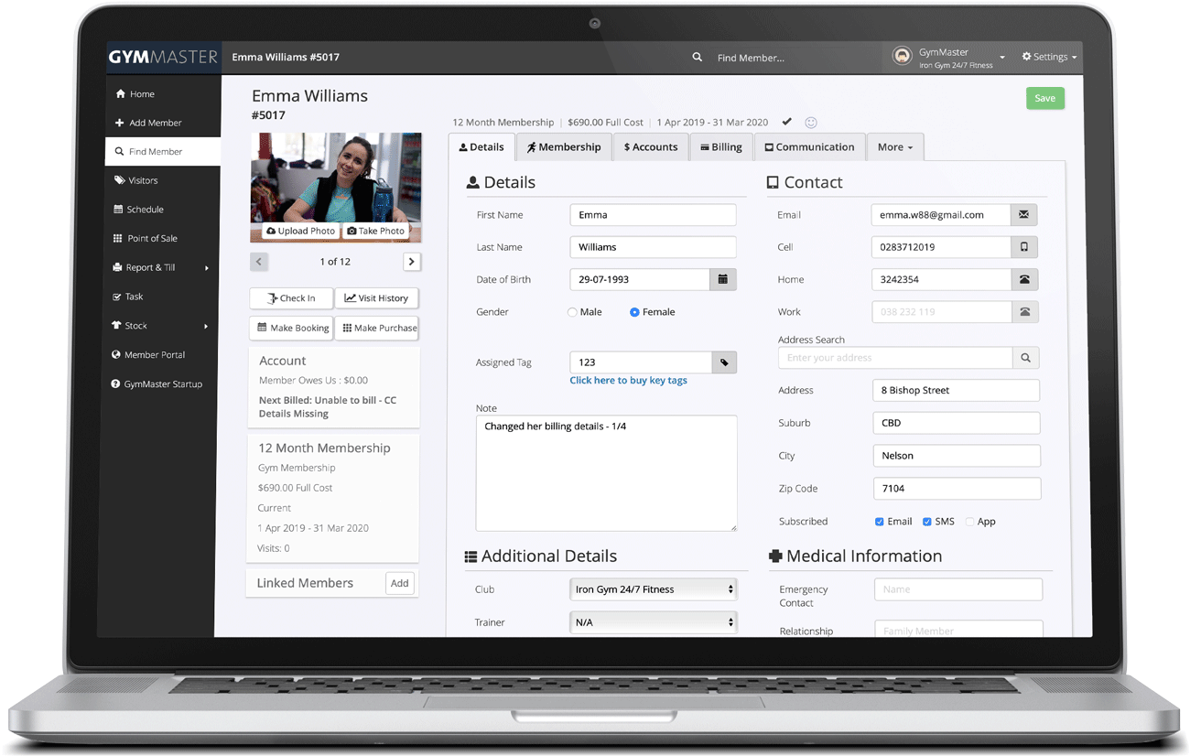Click the Last Name field
The width and height of the screenshot is (1190, 756).
coord(653,247)
